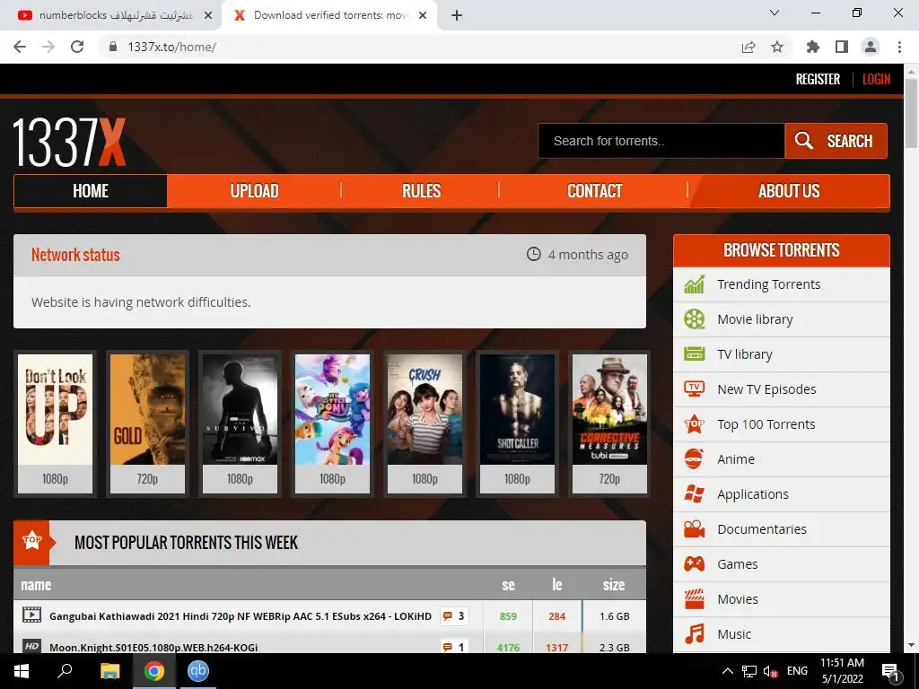
Task: Click the REGISTER link
Action: pos(818,79)
